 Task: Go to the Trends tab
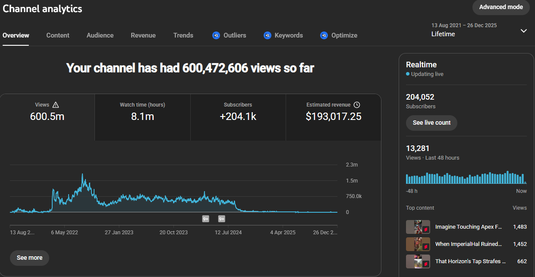click(183, 35)
